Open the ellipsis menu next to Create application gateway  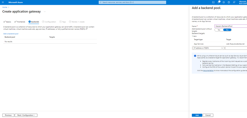45,12
